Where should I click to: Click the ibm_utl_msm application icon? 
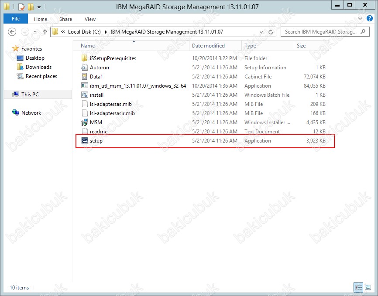click(85, 86)
